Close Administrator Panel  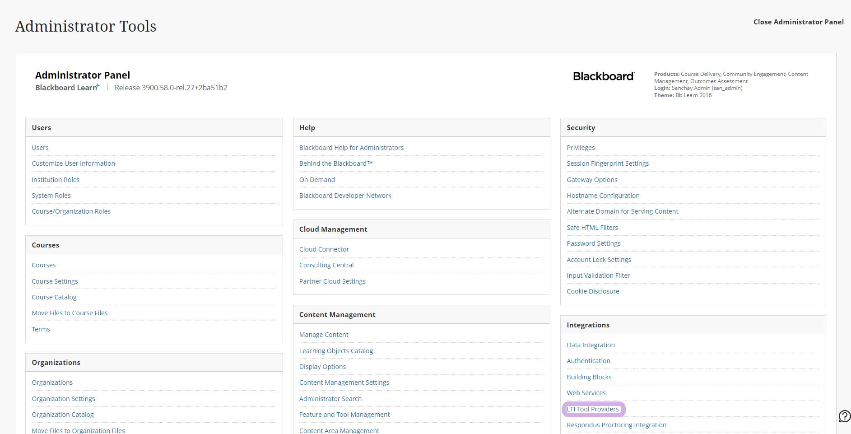798,22
